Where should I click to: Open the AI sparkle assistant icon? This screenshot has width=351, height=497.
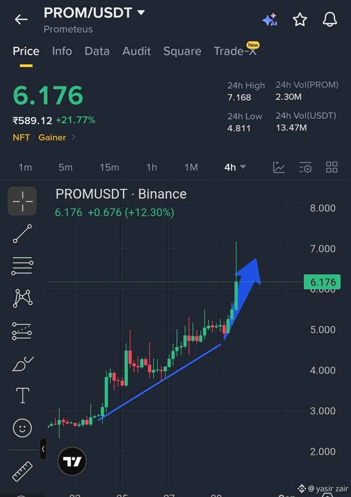coord(270,20)
